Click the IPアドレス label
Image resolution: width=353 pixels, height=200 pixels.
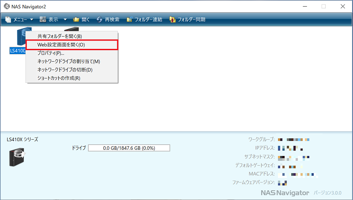tap(265, 148)
